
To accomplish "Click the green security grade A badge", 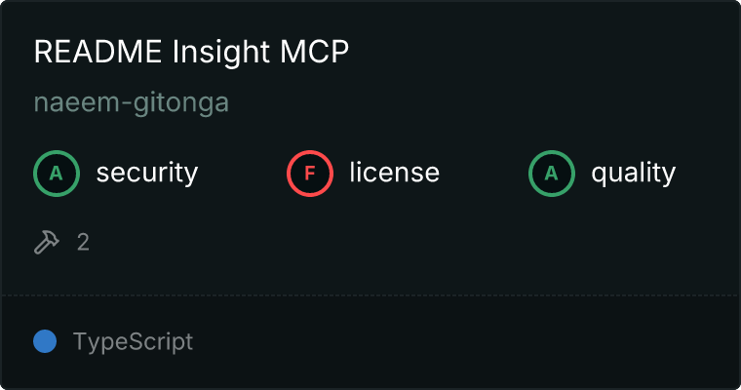I will 57,174.
